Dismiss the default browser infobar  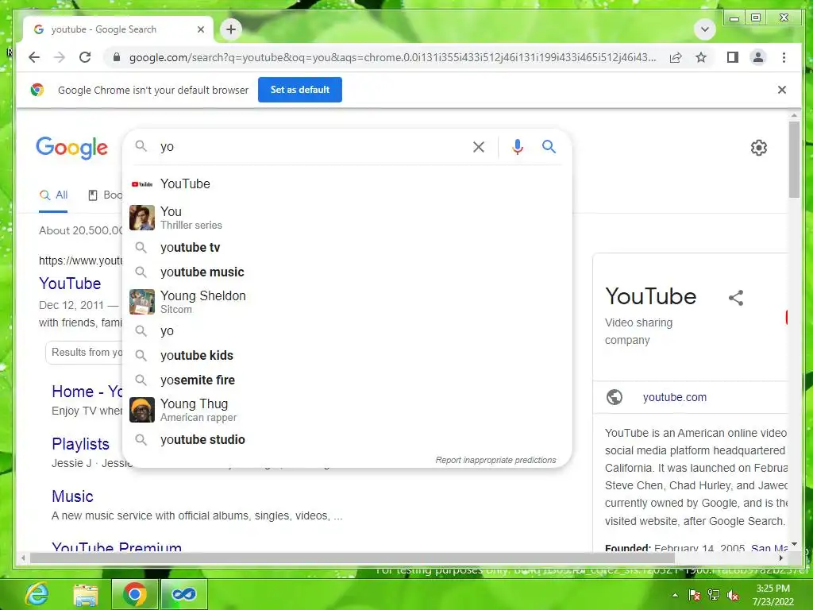click(x=782, y=90)
